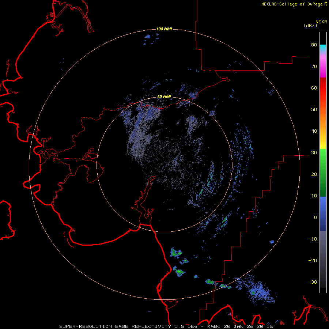Click the 0 value on the dBZ scale
The width and height of the screenshot is (329, 329).
(x=315, y=218)
